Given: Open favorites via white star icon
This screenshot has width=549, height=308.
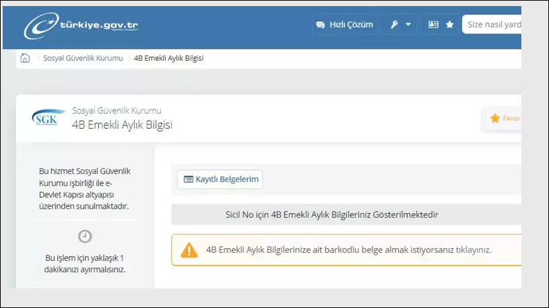Looking at the screenshot, I should tap(449, 24).
